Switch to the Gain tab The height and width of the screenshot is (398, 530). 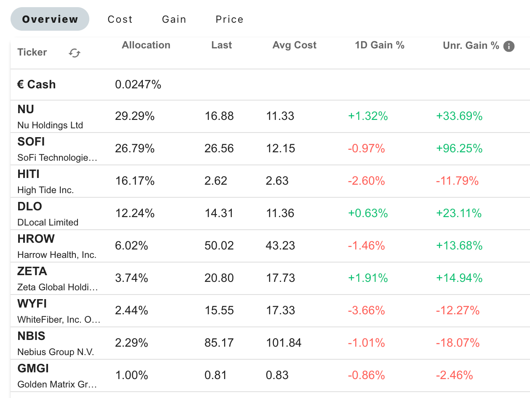tap(174, 19)
